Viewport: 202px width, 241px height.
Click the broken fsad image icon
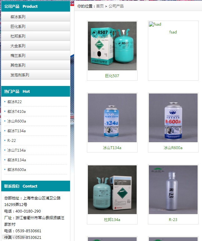151,24
